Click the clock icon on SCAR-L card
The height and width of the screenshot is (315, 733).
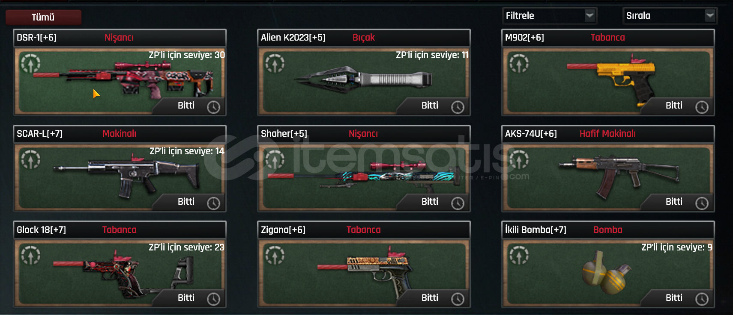[213, 203]
